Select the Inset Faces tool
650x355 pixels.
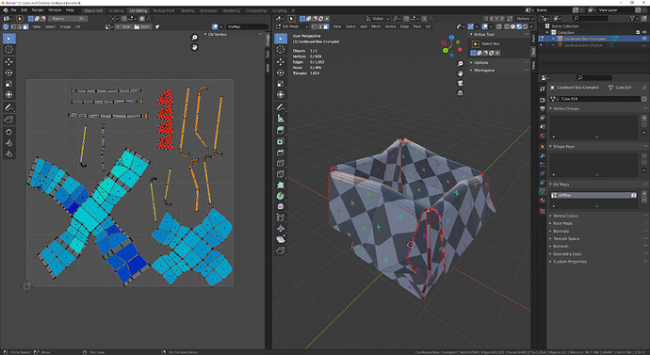pos(281,141)
